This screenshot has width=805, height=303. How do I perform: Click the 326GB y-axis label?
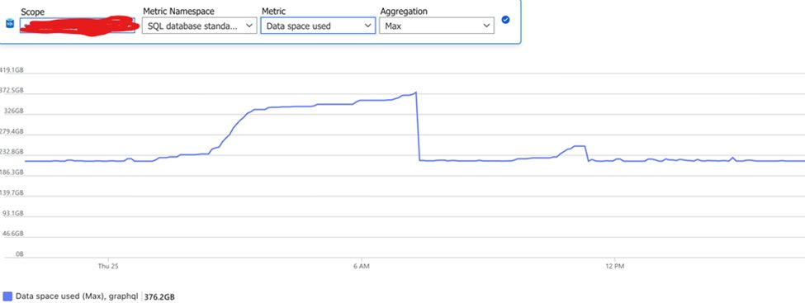(14, 111)
